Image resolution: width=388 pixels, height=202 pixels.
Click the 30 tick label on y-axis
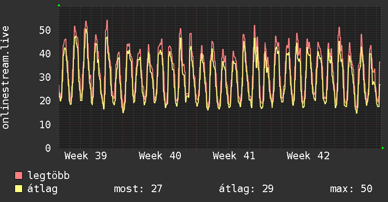[x=45, y=77]
